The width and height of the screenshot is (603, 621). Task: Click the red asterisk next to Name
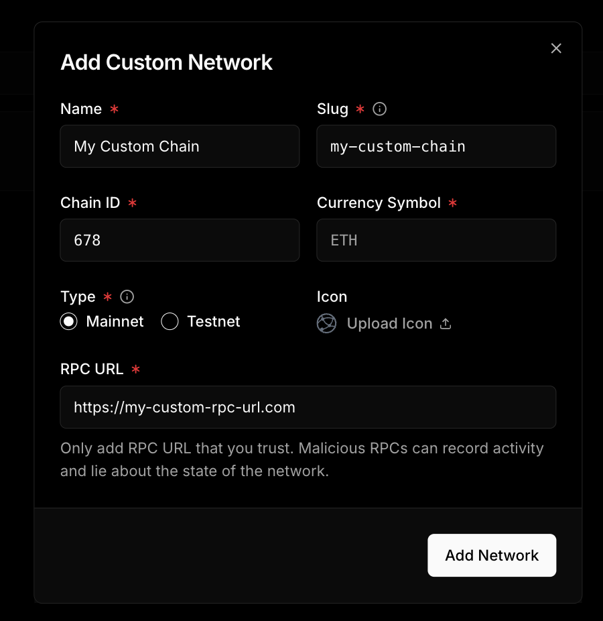pos(114,109)
